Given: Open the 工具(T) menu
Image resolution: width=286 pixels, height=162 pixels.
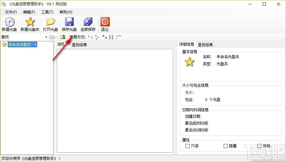Looking at the screenshot, I should coord(47,12).
